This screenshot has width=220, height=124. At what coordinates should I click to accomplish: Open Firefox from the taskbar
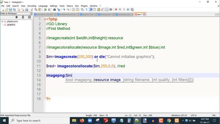[82, 121]
